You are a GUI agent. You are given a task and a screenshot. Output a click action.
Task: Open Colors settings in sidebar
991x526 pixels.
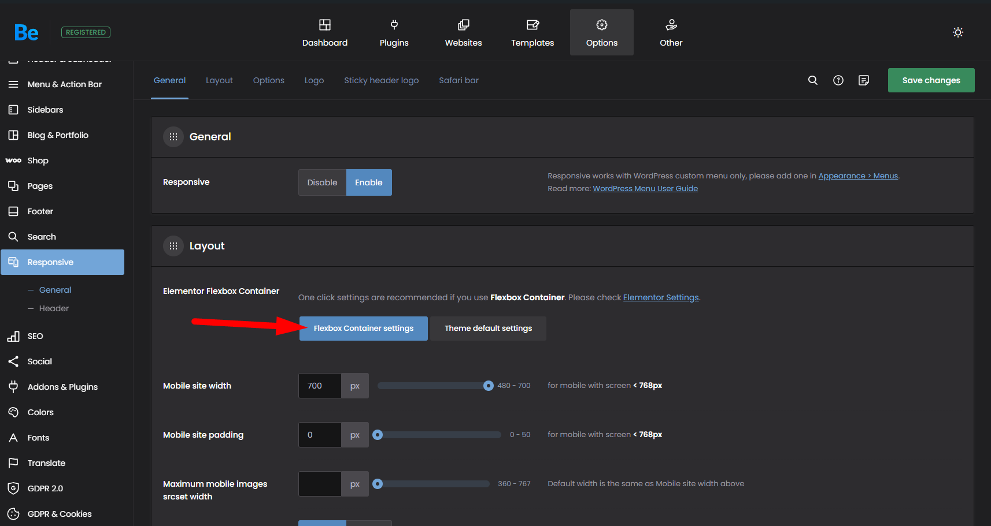62,412
